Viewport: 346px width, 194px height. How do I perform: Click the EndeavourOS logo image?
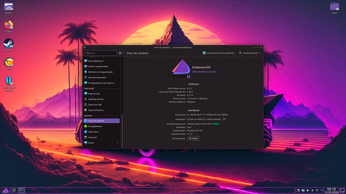tap(181, 69)
